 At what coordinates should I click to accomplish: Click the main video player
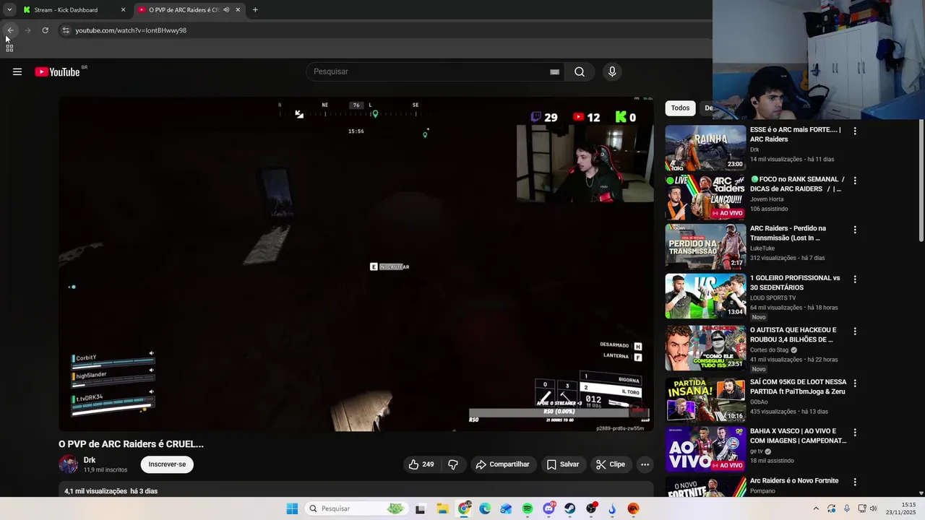pos(356,264)
